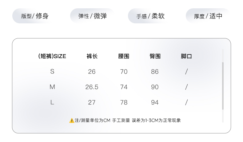Click the measurement note text about CM

[x=128, y=120]
